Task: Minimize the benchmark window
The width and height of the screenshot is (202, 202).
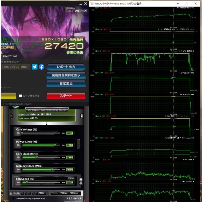Action: 81,4
